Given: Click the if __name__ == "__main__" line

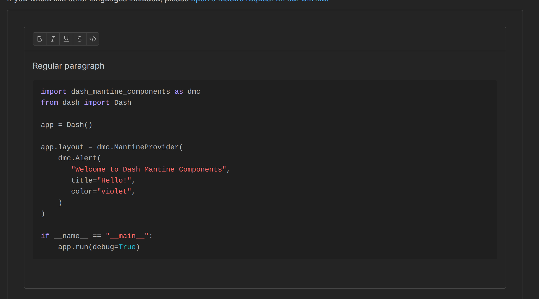Looking at the screenshot, I should click(97, 236).
